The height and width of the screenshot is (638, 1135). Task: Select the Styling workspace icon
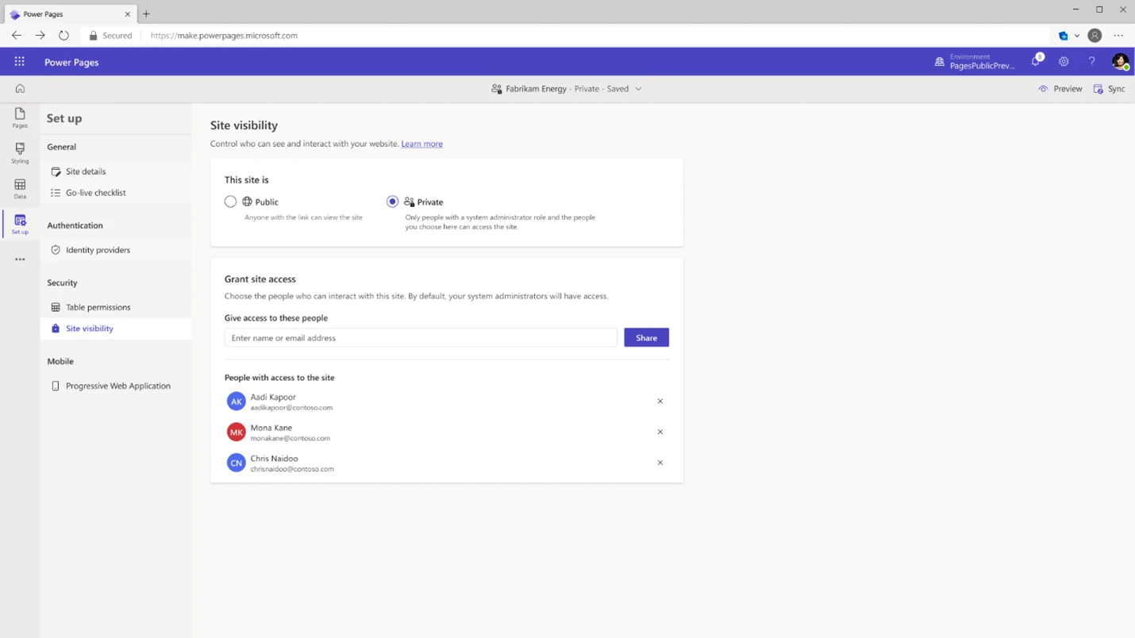point(19,154)
